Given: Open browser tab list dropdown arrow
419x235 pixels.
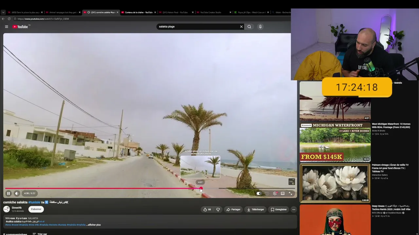Looking at the screenshot, I should [3, 12].
